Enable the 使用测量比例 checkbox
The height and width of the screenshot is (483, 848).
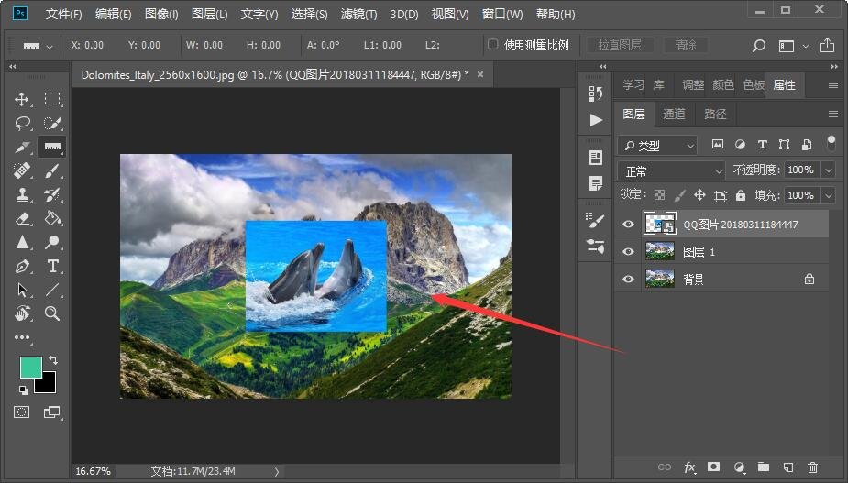click(492, 44)
